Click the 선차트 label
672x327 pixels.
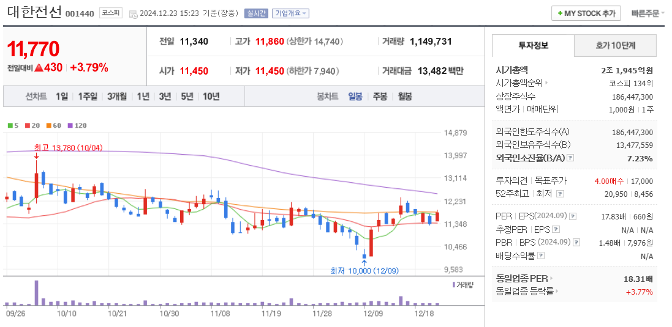click(x=36, y=97)
